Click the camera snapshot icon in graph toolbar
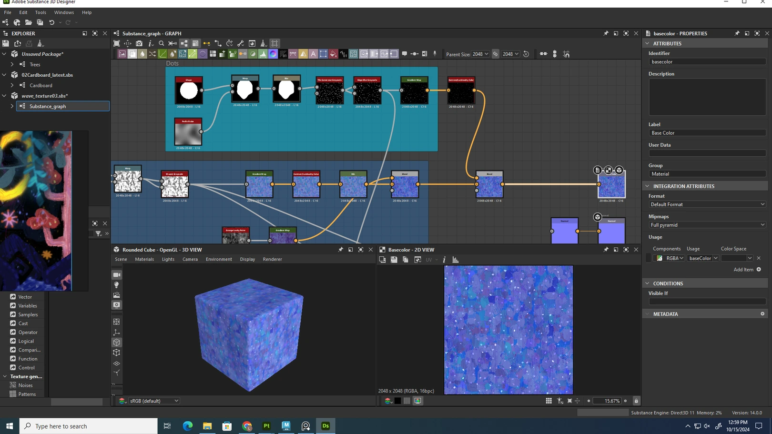Viewport: 772px width, 434px height. coord(139,43)
